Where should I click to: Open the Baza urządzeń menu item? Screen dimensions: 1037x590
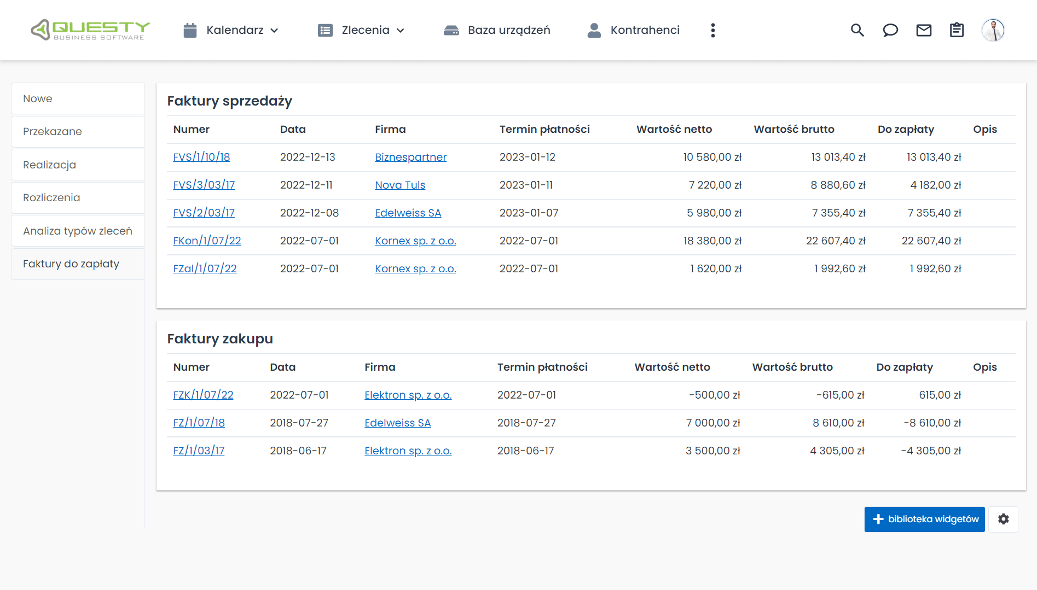tap(509, 30)
